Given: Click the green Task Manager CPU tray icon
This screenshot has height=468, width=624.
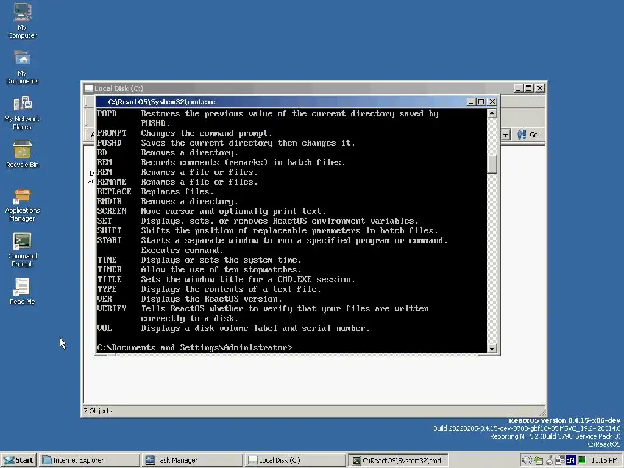Looking at the screenshot, I should [x=582, y=459].
